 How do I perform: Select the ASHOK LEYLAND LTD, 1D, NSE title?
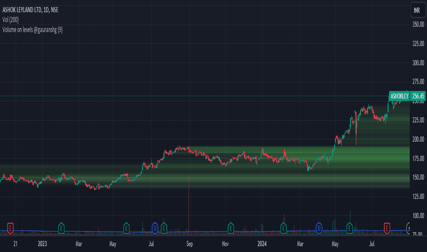(30, 10)
